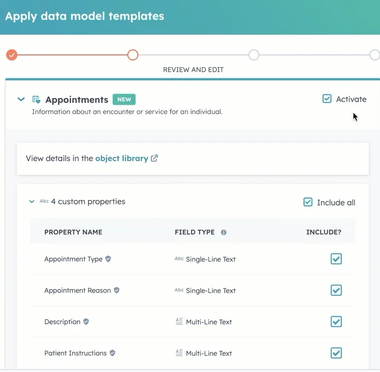Click the Appointments calendar icon
This screenshot has width=380, height=372.
(36, 99)
